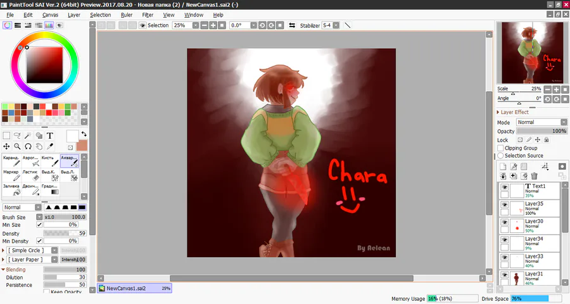The width and height of the screenshot is (570, 304).
Task: Open the Layer menu
Action: click(x=74, y=15)
